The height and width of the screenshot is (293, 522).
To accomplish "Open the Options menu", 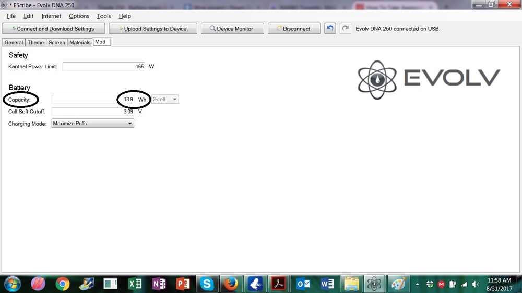I will tap(79, 16).
